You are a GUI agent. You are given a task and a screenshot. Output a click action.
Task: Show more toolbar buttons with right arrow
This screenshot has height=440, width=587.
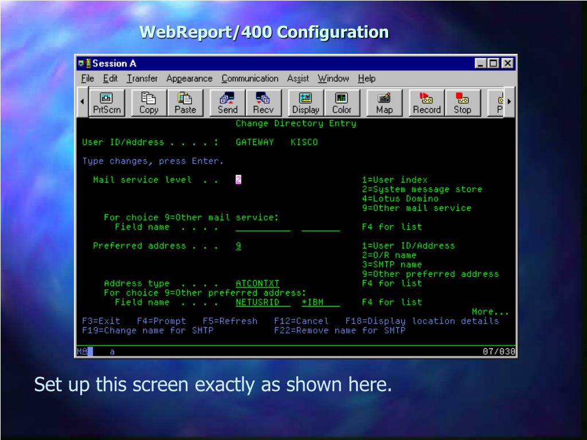pyautogui.click(x=510, y=101)
